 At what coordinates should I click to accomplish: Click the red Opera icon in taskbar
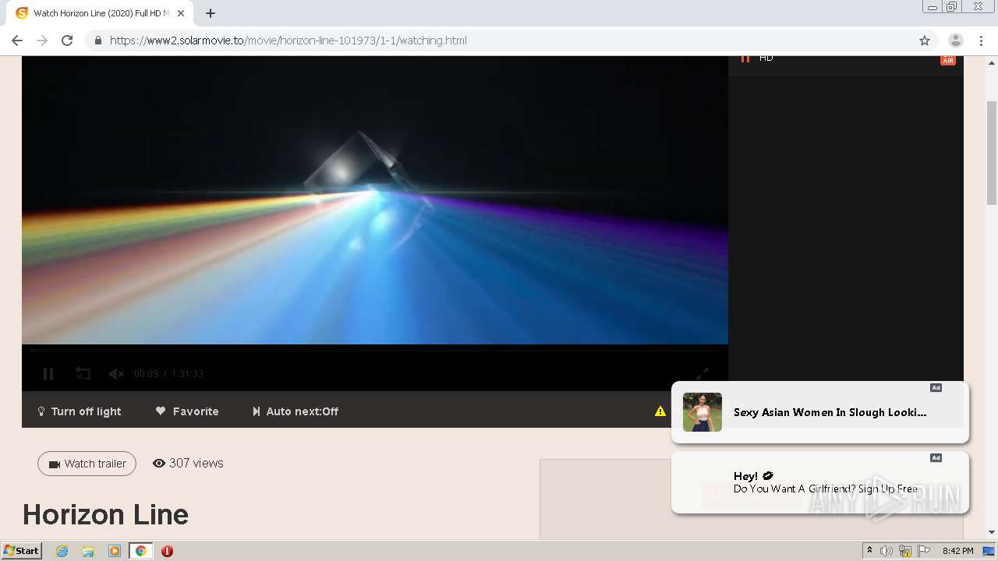(167, 551)
